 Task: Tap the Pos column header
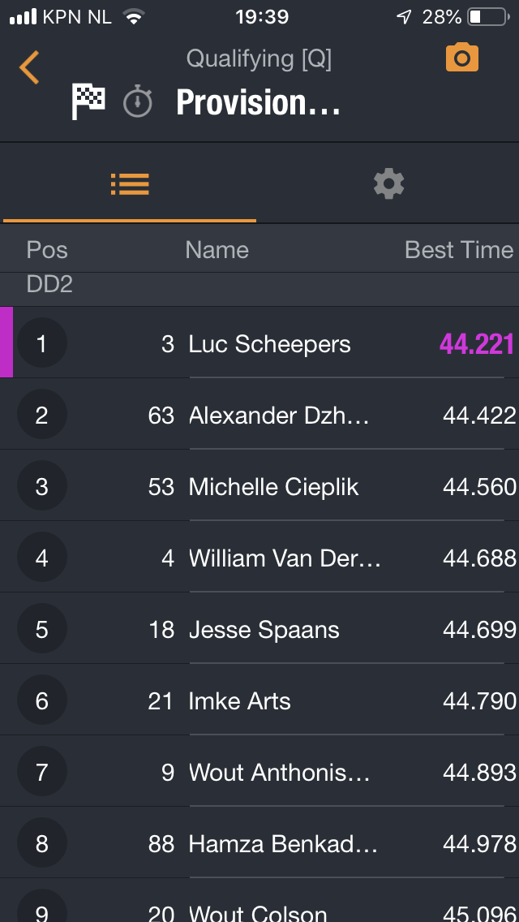47,250
